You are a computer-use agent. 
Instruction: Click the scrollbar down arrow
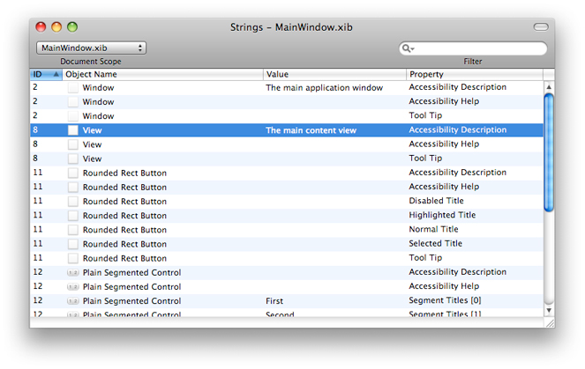tap(549, 310)
